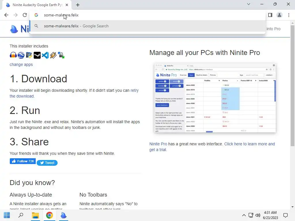295x221 pixels.
Task: Click the '2. Run' heading
Action: (25, 110)
